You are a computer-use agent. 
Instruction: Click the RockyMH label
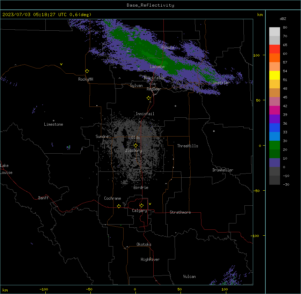pyautogui.click(x=86, y=79)
